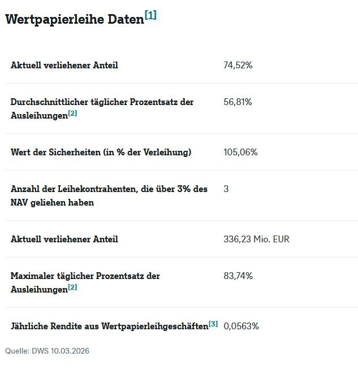Select the 56,81% average lending value

click(x=238, y=102)
